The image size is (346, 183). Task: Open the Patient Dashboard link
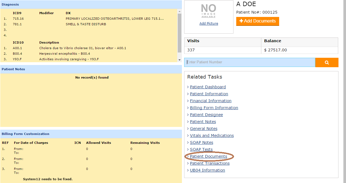click(208, 87)
